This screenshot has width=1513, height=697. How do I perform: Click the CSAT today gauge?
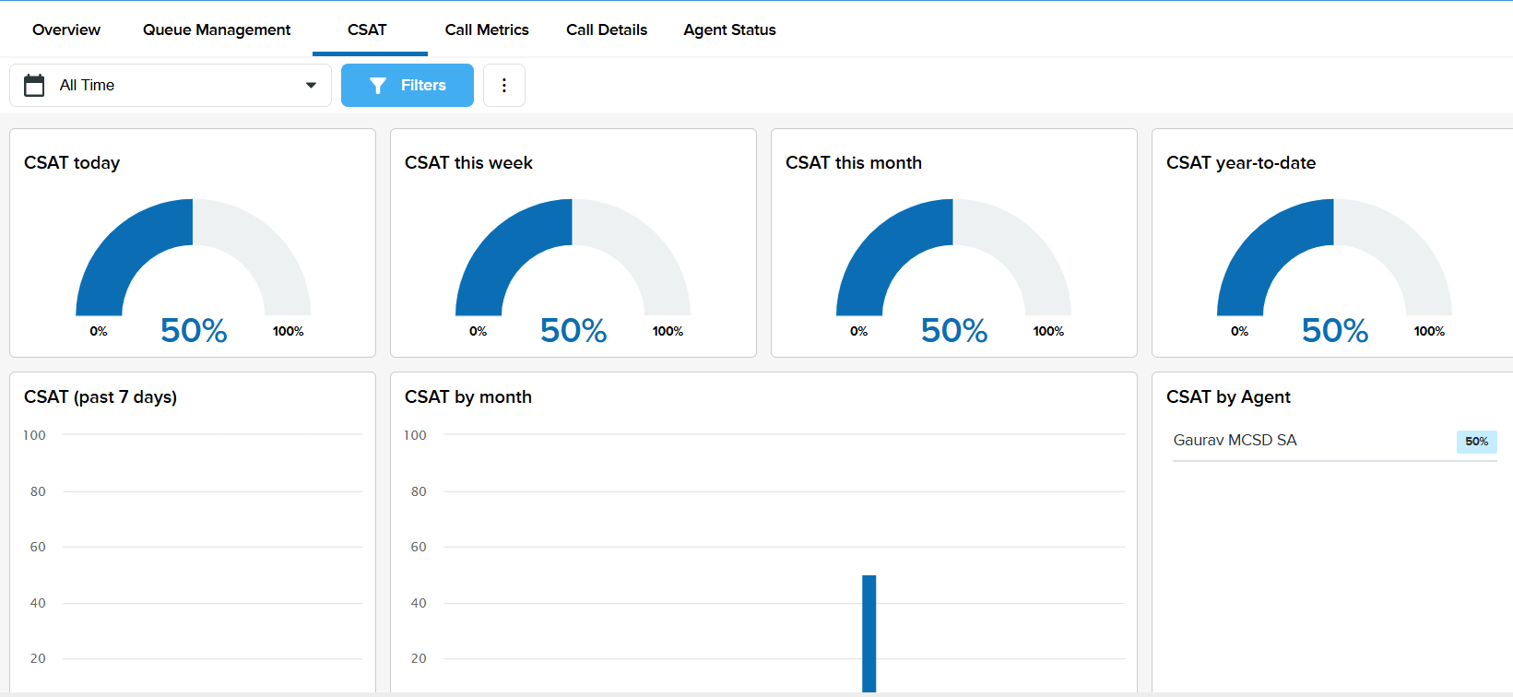193,263
